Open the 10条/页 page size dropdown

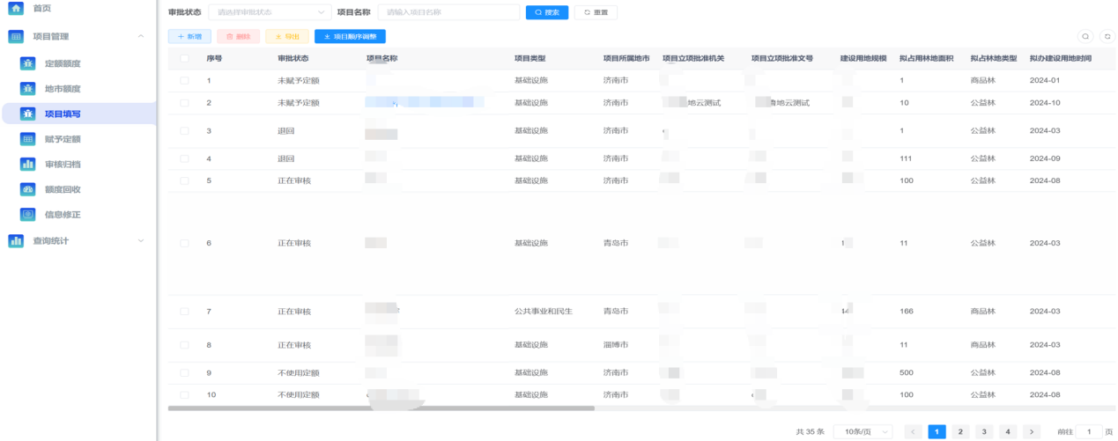(x=867, y=431)
